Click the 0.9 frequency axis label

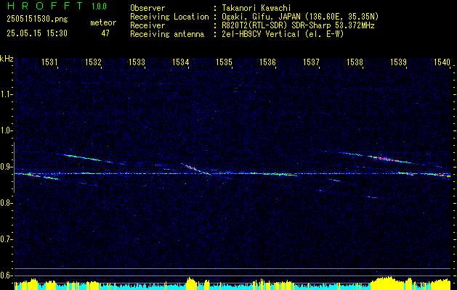pos(6,167)
